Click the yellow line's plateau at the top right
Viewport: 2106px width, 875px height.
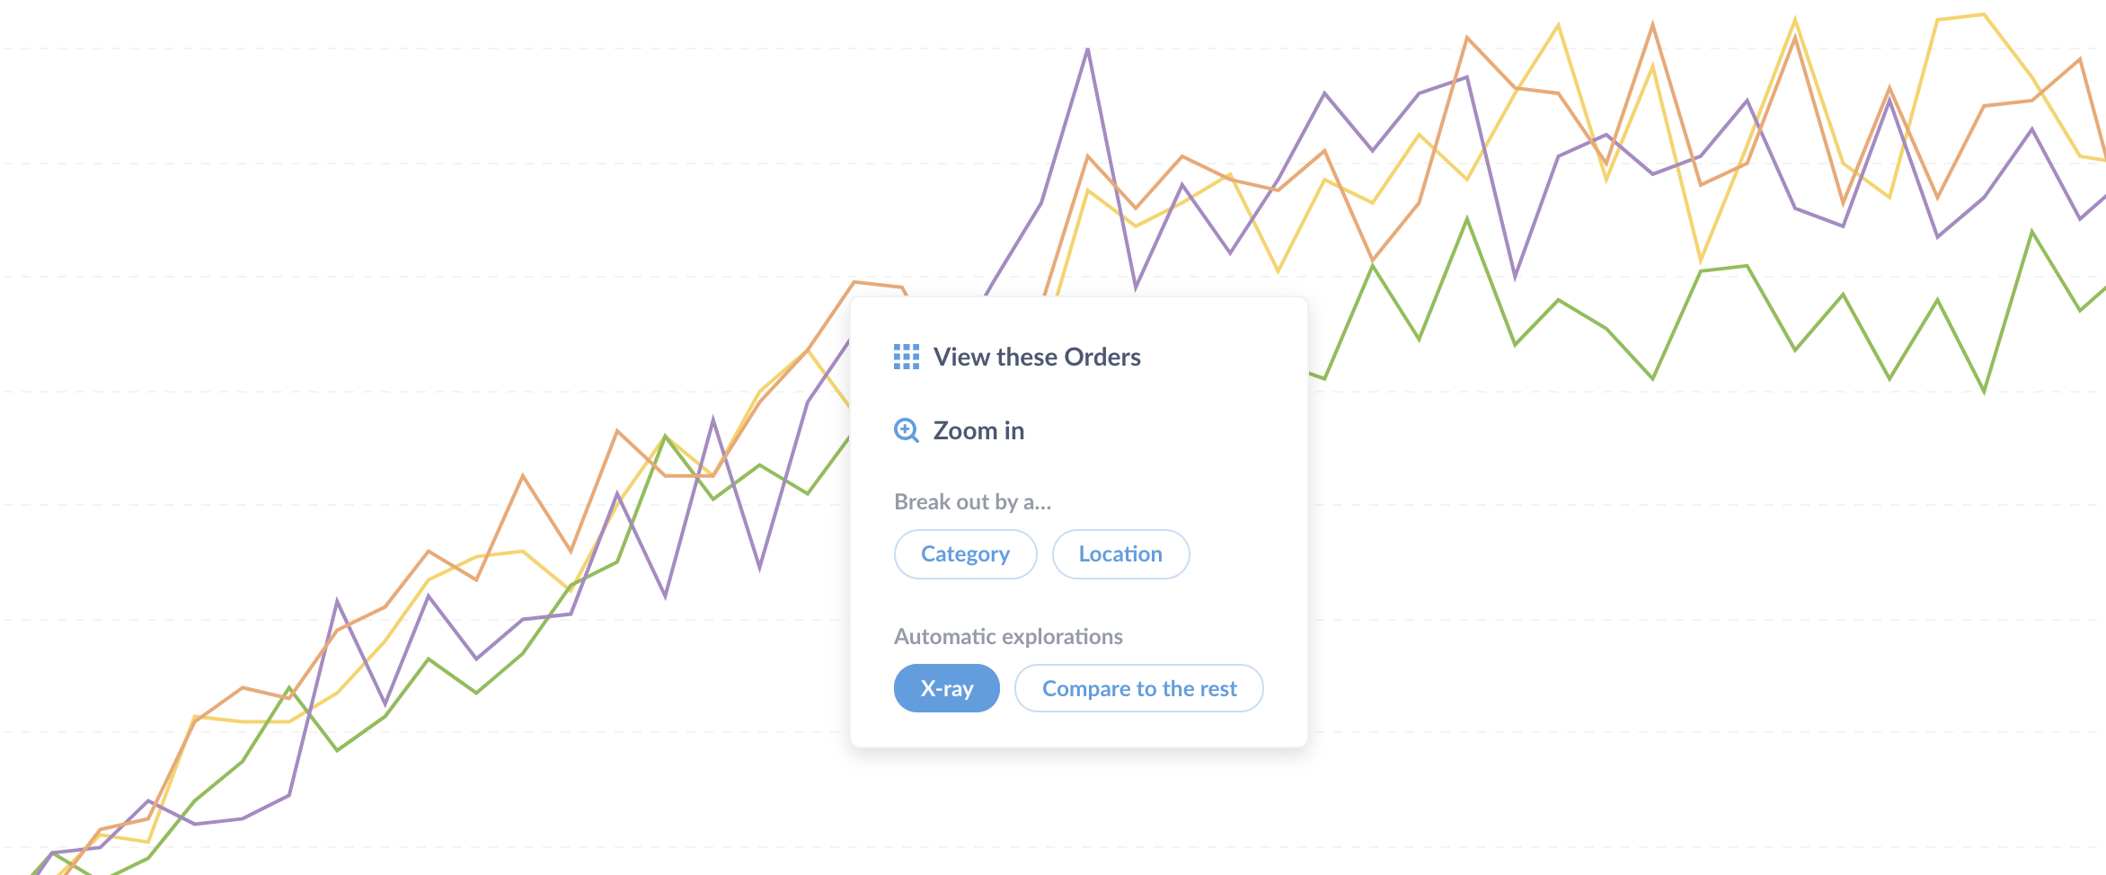(1960, 17)
